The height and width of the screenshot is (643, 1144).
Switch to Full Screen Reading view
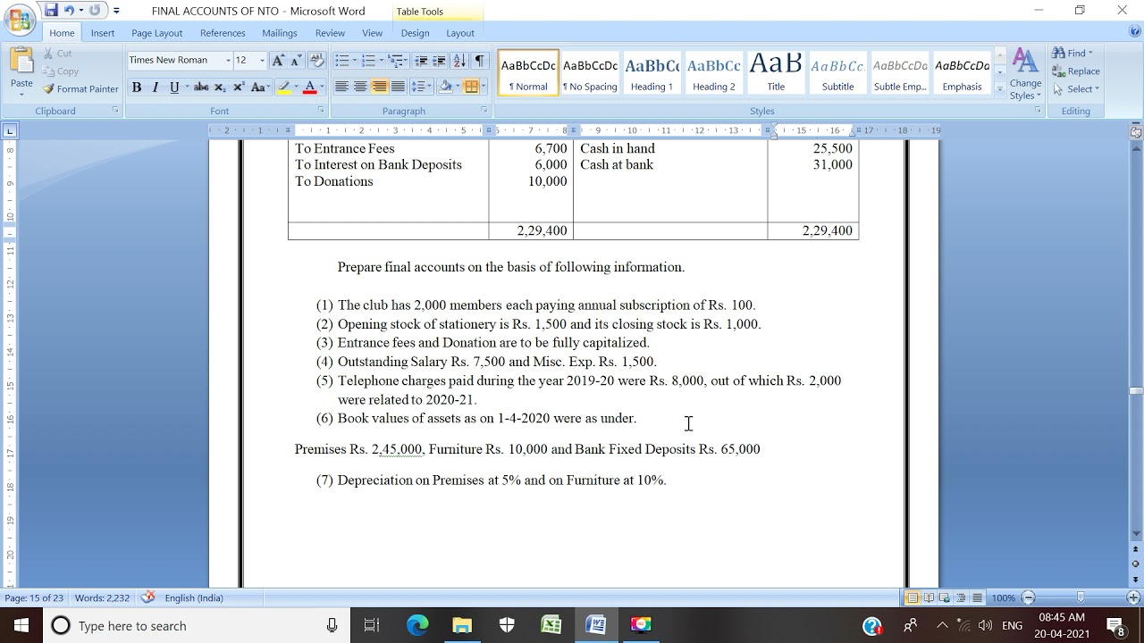(929, 597)
